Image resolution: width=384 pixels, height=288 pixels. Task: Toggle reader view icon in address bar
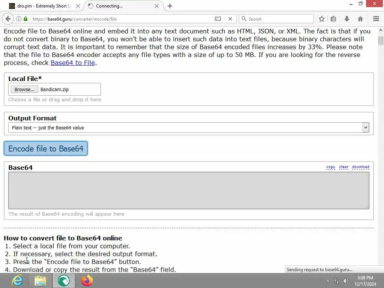click(x=218, y=19)
